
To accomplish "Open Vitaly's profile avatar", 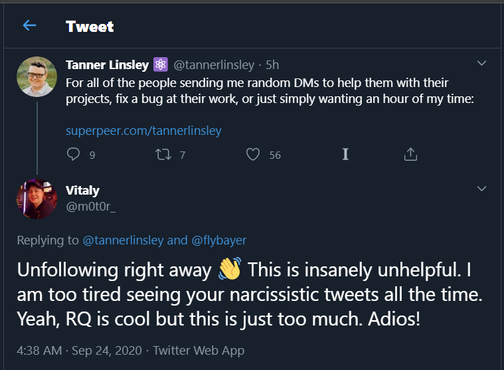I will pos(37,199).
